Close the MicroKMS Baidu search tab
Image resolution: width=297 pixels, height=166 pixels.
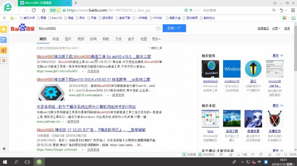click(x=68, y=3)
